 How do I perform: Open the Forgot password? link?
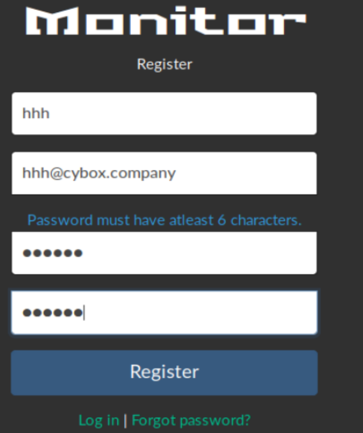coord(191,420)
